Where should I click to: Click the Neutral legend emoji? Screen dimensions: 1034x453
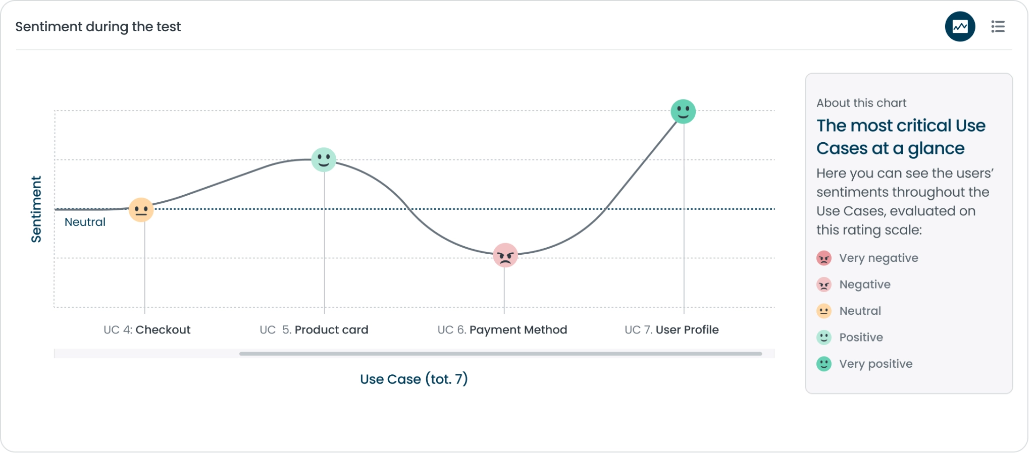[x=823, y=311]
